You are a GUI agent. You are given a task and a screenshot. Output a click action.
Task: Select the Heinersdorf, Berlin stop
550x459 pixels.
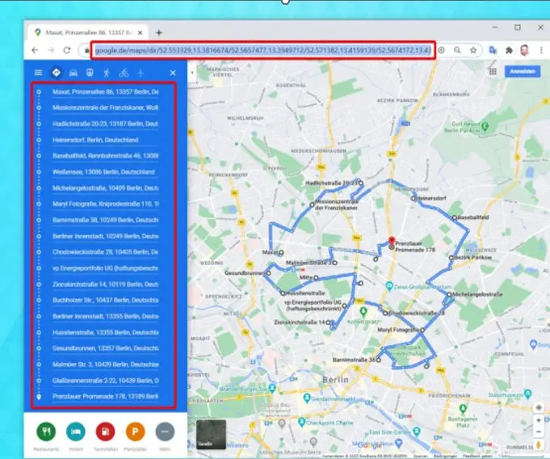coord(105,140)
